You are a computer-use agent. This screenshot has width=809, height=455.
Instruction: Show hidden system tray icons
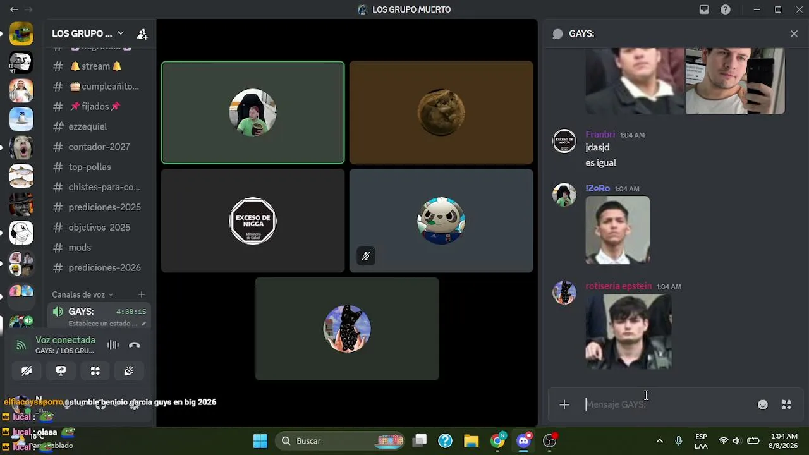point(660,441)
